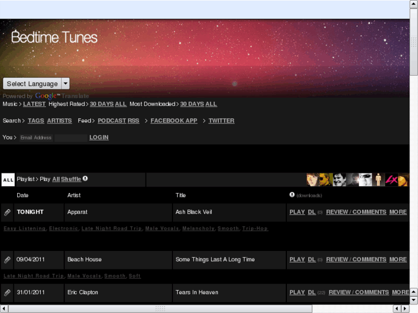Click the horizontal scrollbar left arrow

click(4, 309)
